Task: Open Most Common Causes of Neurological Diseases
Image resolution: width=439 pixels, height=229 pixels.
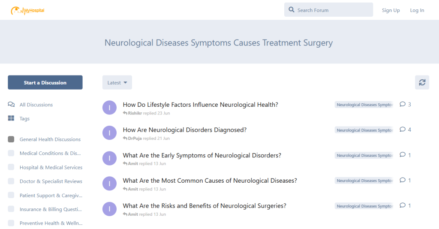Action: click(x=210, y=181)
